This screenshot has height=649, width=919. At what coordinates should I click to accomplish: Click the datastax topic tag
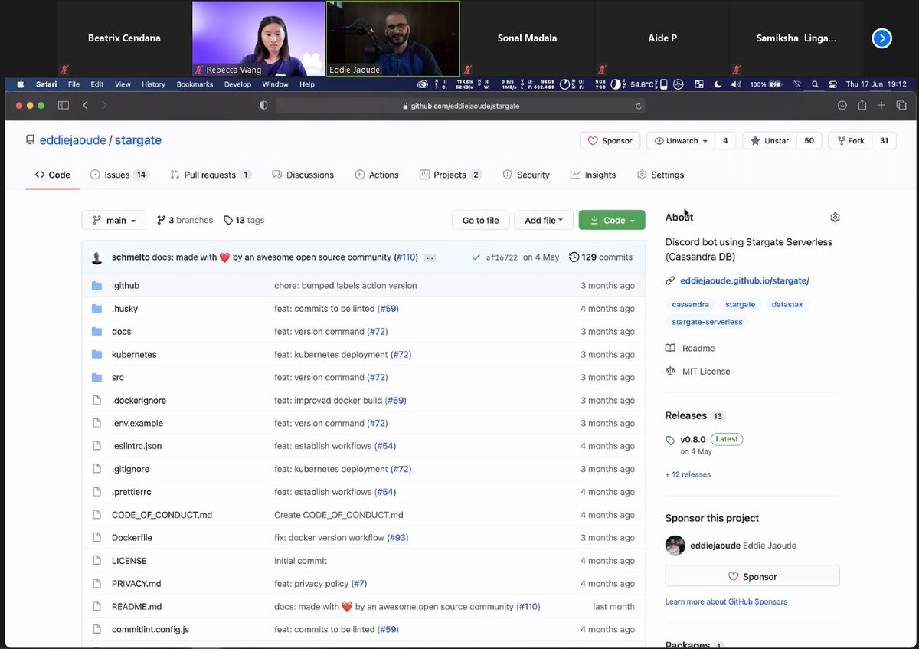[x=787, y=305]
